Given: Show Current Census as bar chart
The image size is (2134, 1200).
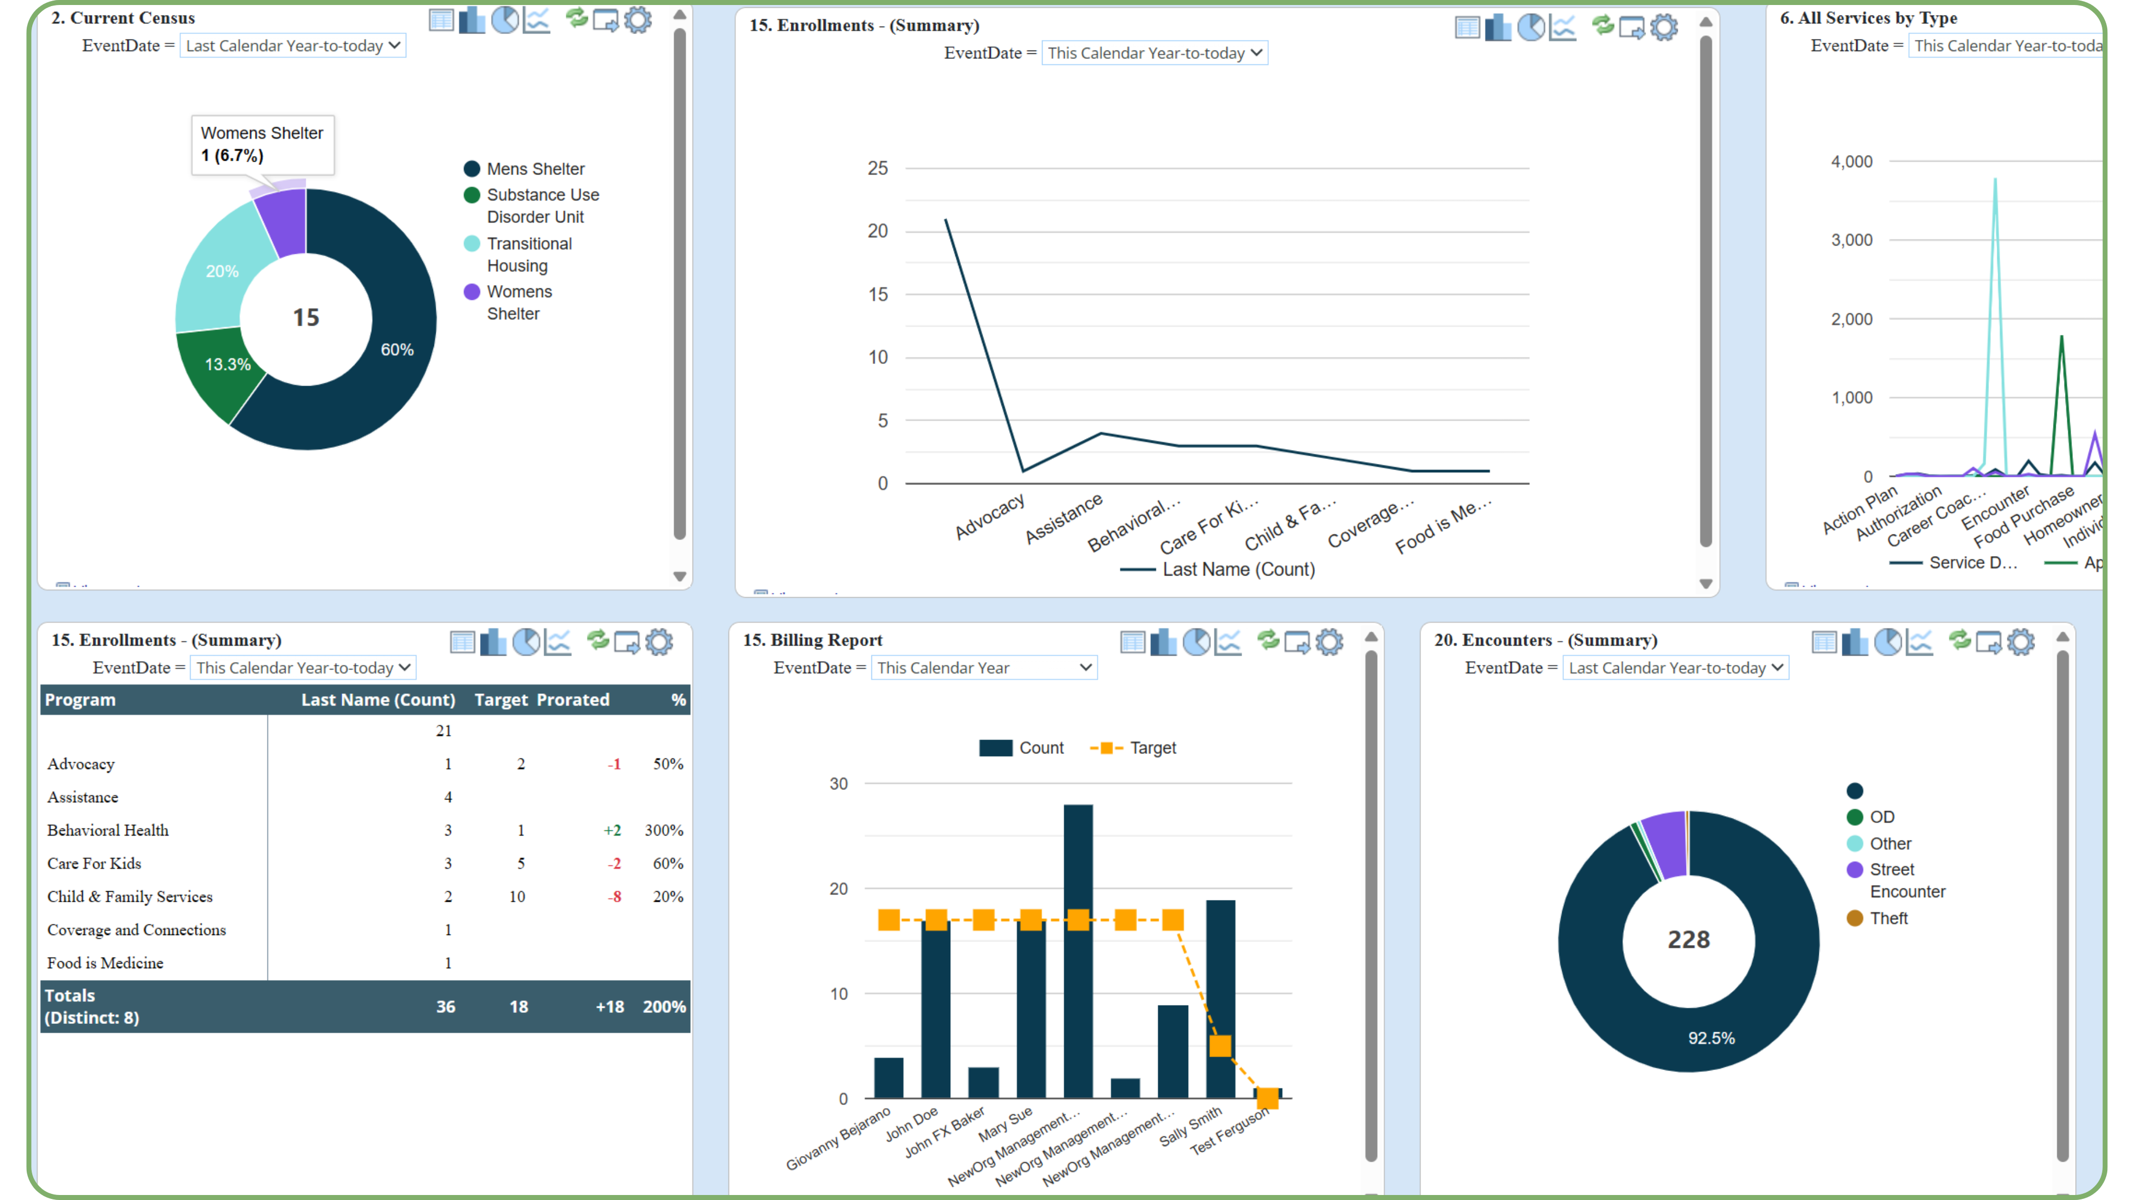Looking at the screenshot, I should [x=472, y=20].
